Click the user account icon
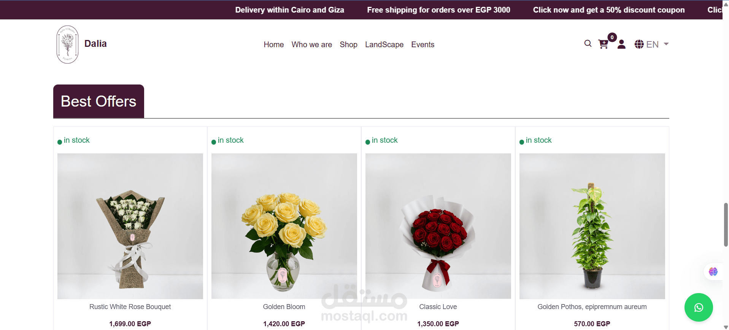The image size is (729, 330). coord(621,44)
